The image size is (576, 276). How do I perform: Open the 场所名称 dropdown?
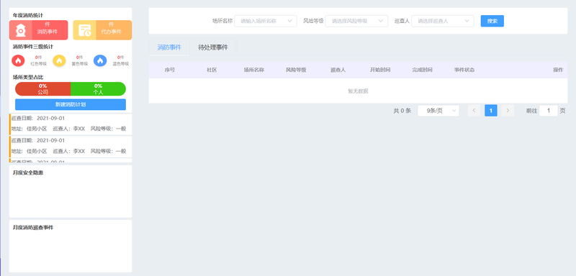click(x=266, y=21)
